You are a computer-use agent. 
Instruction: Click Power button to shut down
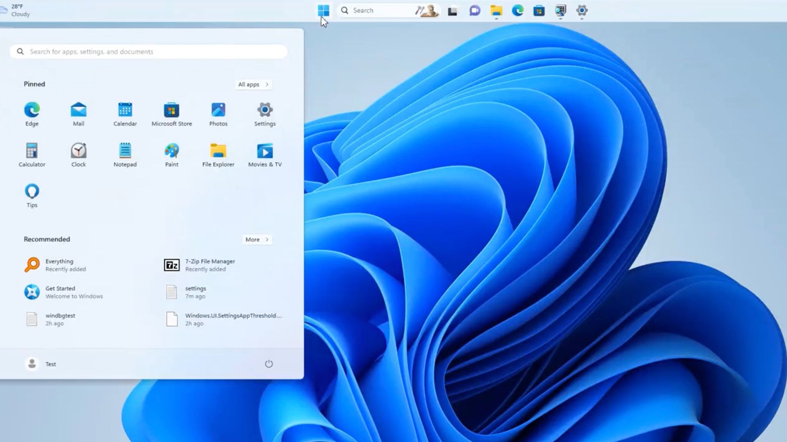click(x=268, y=364)
